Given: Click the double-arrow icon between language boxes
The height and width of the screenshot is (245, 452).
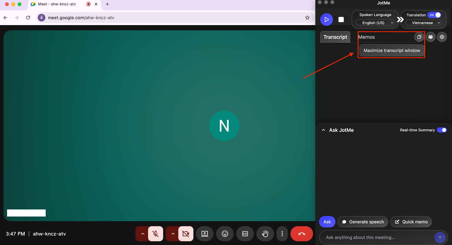Looking at the screenshot, I should click(x=400, y=19).
